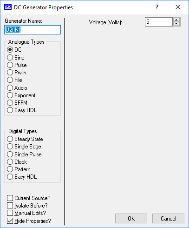The height and width of the screenshot is (228, 189).
Task: Click the Generator Name text field
Action: [33, 30]
